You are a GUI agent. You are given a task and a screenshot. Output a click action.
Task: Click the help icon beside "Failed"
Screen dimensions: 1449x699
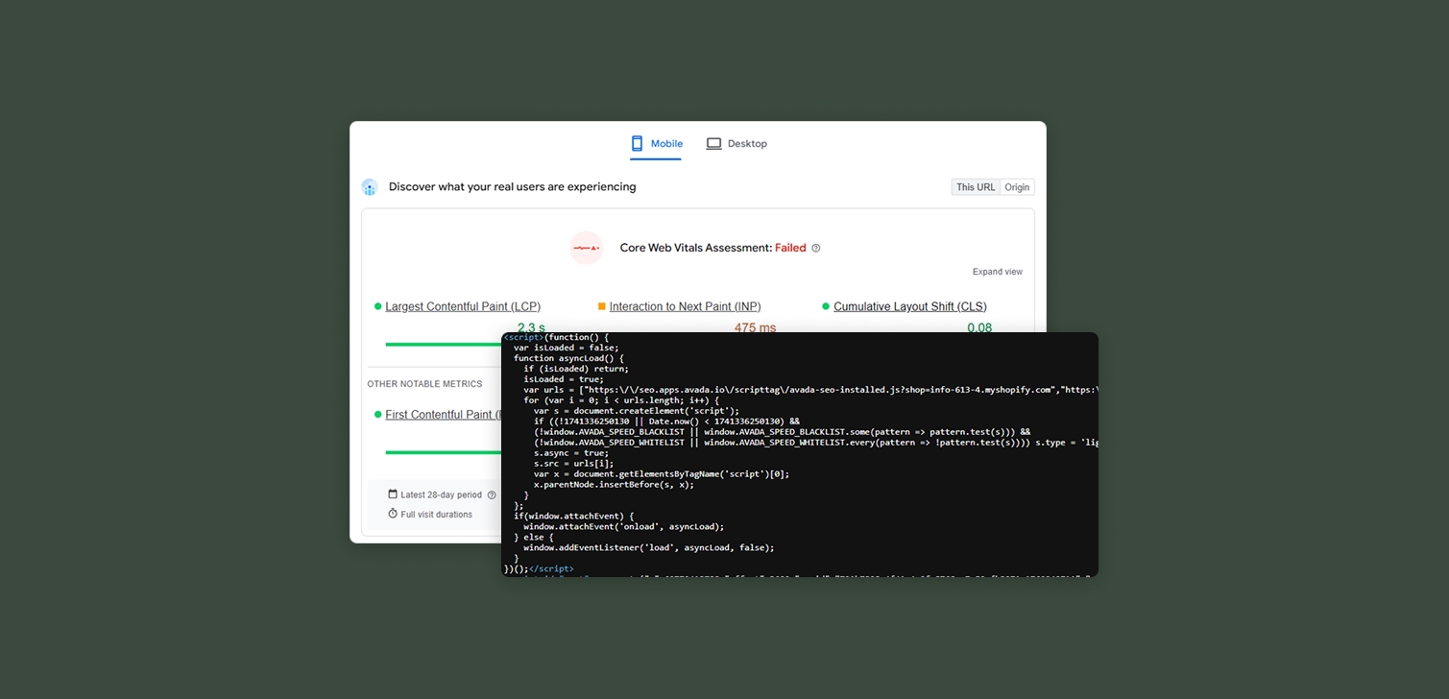coord(815,248)
